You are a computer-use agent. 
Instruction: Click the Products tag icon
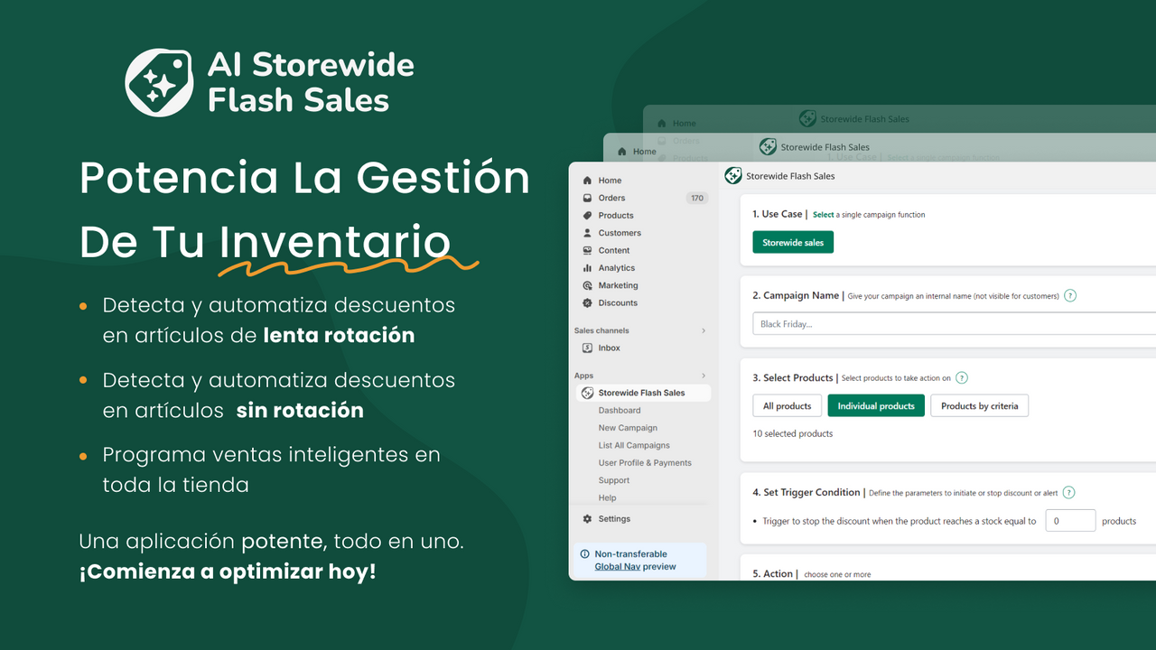point(588,216)
